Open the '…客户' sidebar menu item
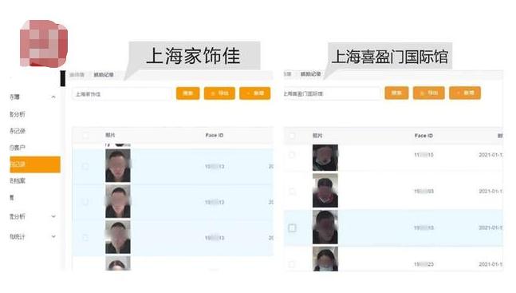 click(18, 148)
